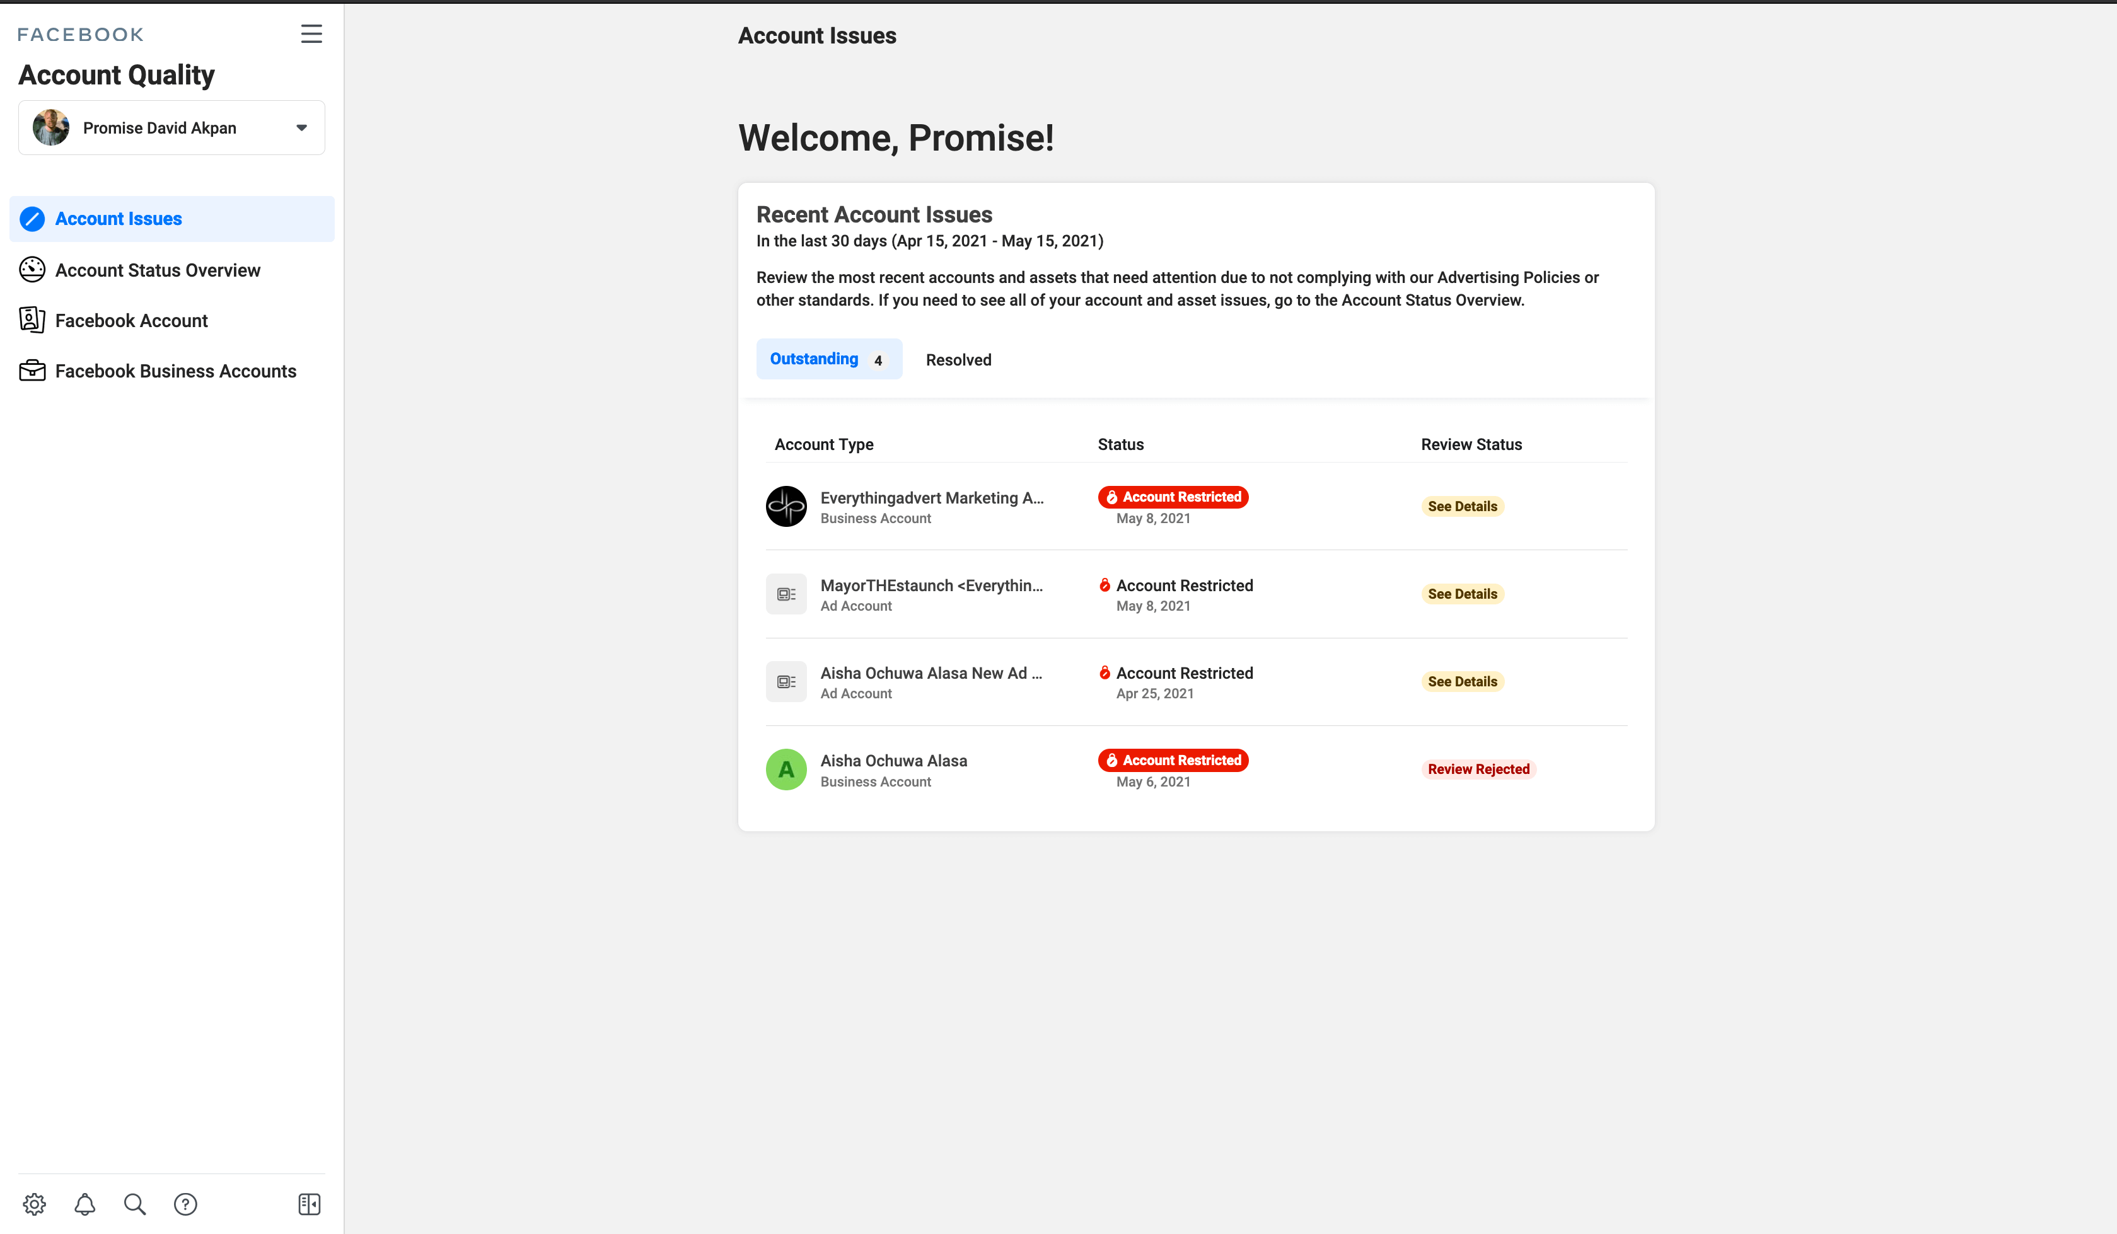The image size is (2117, 1234).
Task: Click the Review Status column header
Action: 1472,444
